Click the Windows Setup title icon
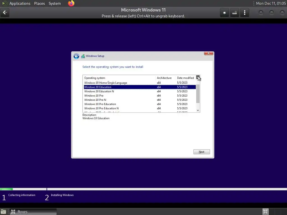The image size is (287, 215). point(83,56)
